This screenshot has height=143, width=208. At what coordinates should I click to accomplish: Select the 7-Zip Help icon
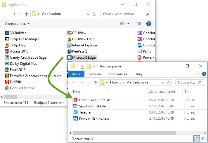7,45
